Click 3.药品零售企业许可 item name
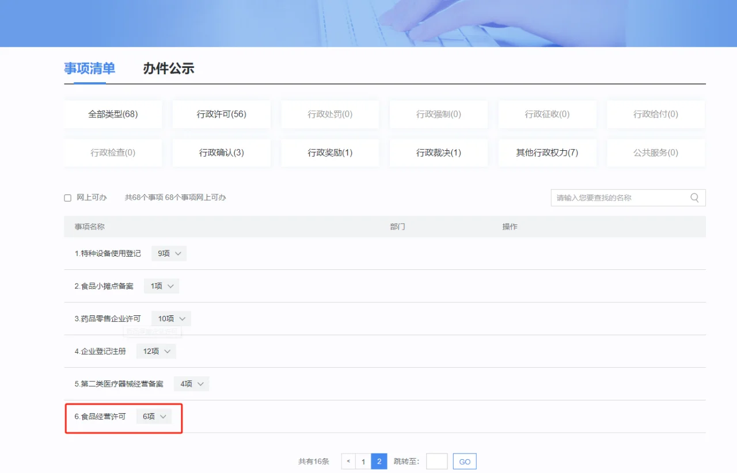The height and width of the screenshot is (473, 737). click(x=108, y=318)
